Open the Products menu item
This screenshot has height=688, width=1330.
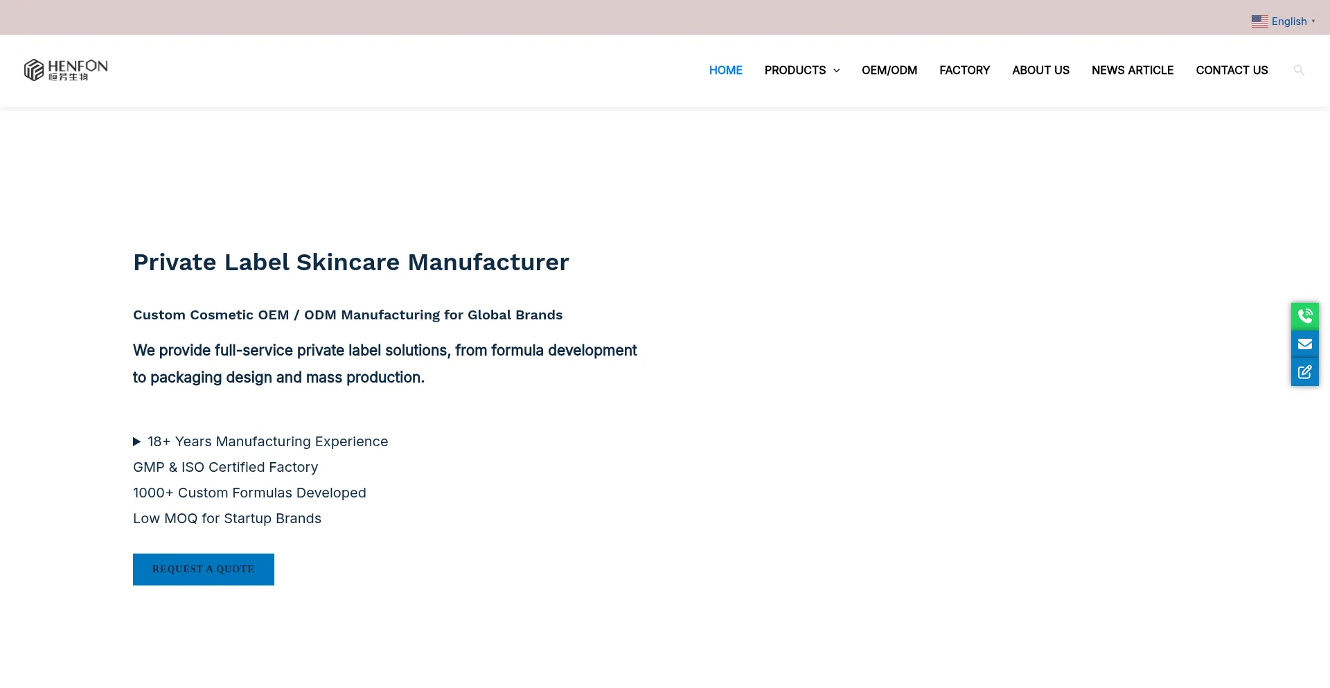tap(795, 70)
